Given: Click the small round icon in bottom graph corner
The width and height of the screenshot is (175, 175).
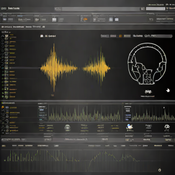Looking at the screenshot, I should pyautogui.click(x=160, y=170).
